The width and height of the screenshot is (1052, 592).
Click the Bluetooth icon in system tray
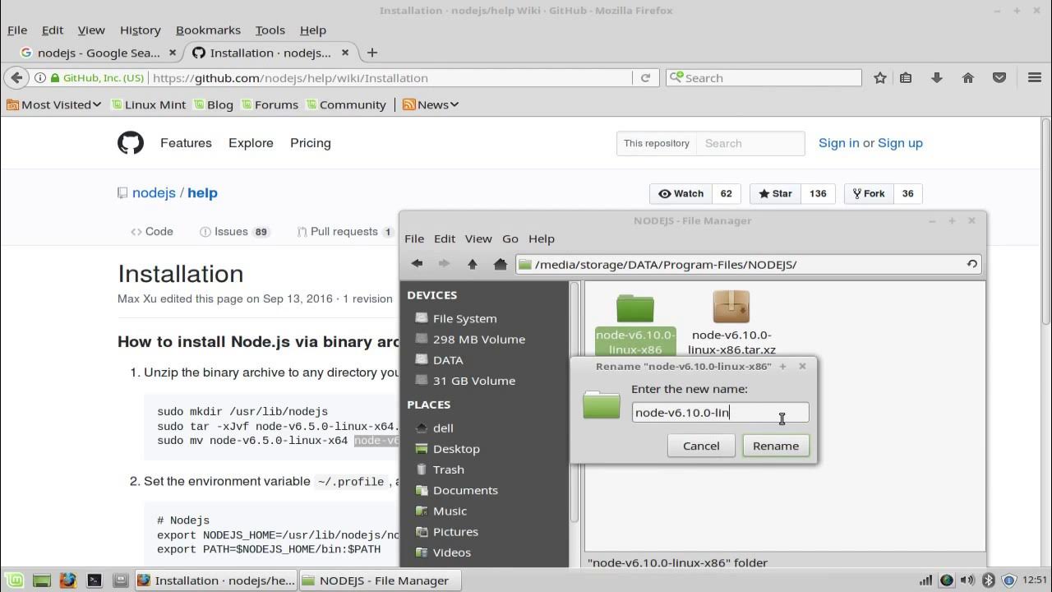(989, 580)
